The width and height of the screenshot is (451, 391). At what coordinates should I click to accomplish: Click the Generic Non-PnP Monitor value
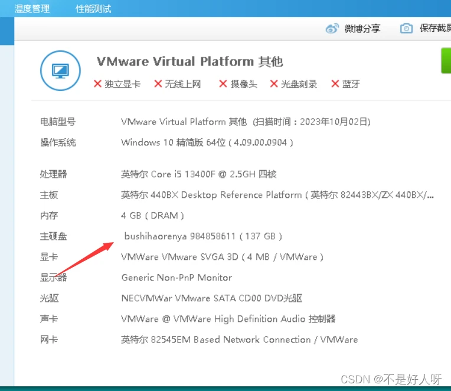click(177, 278)
